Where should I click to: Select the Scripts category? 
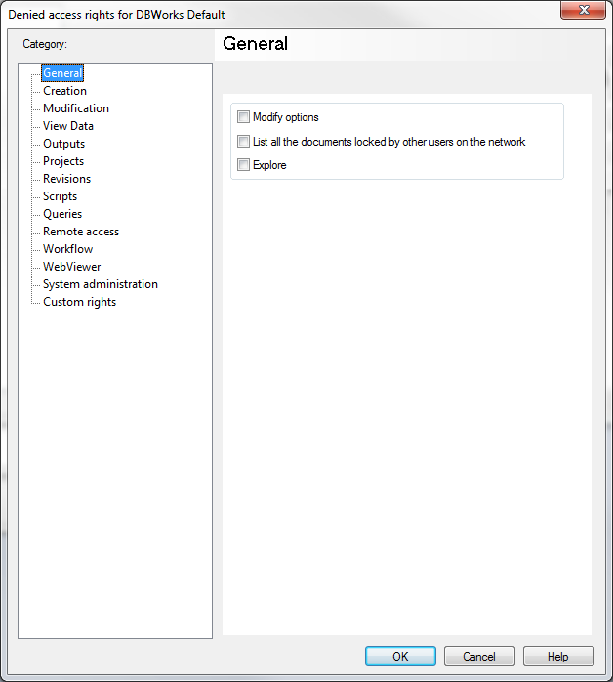(x=60, y=196)
